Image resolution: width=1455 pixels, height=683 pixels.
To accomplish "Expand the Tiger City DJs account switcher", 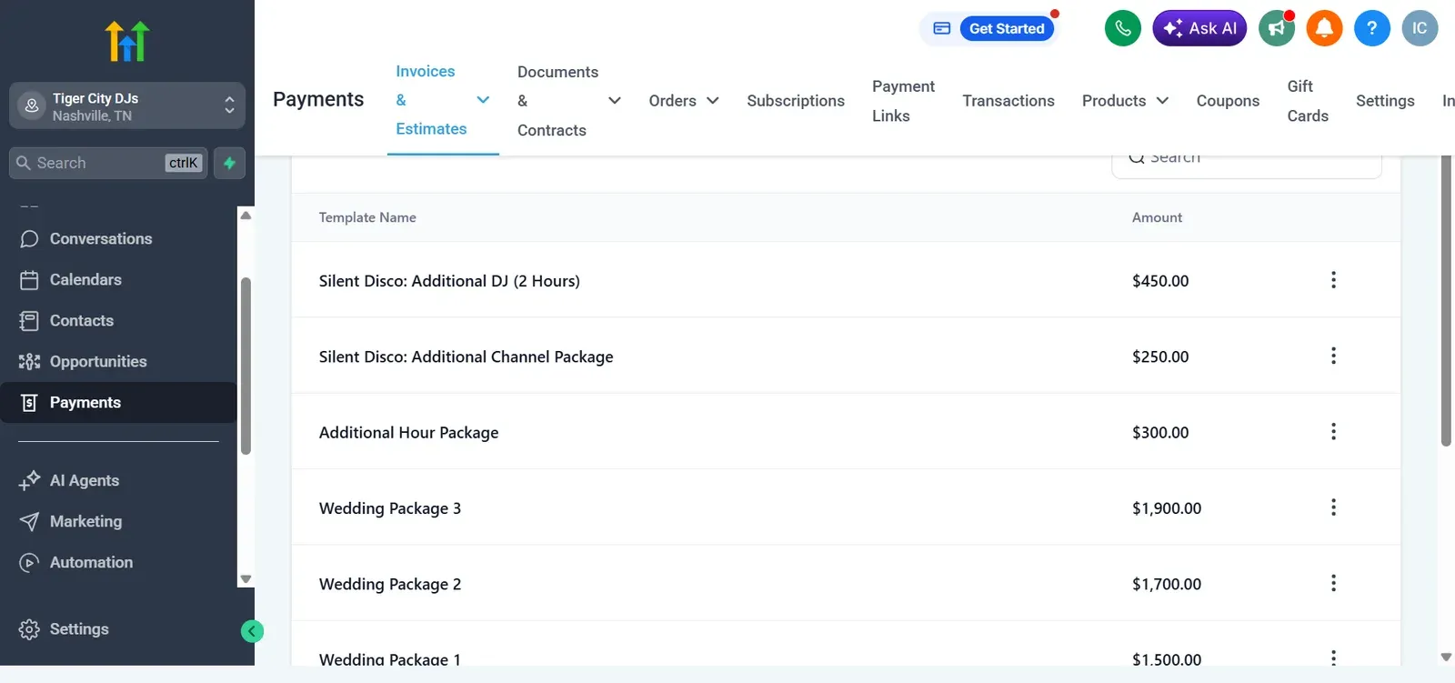I will (x=127, y=106).
